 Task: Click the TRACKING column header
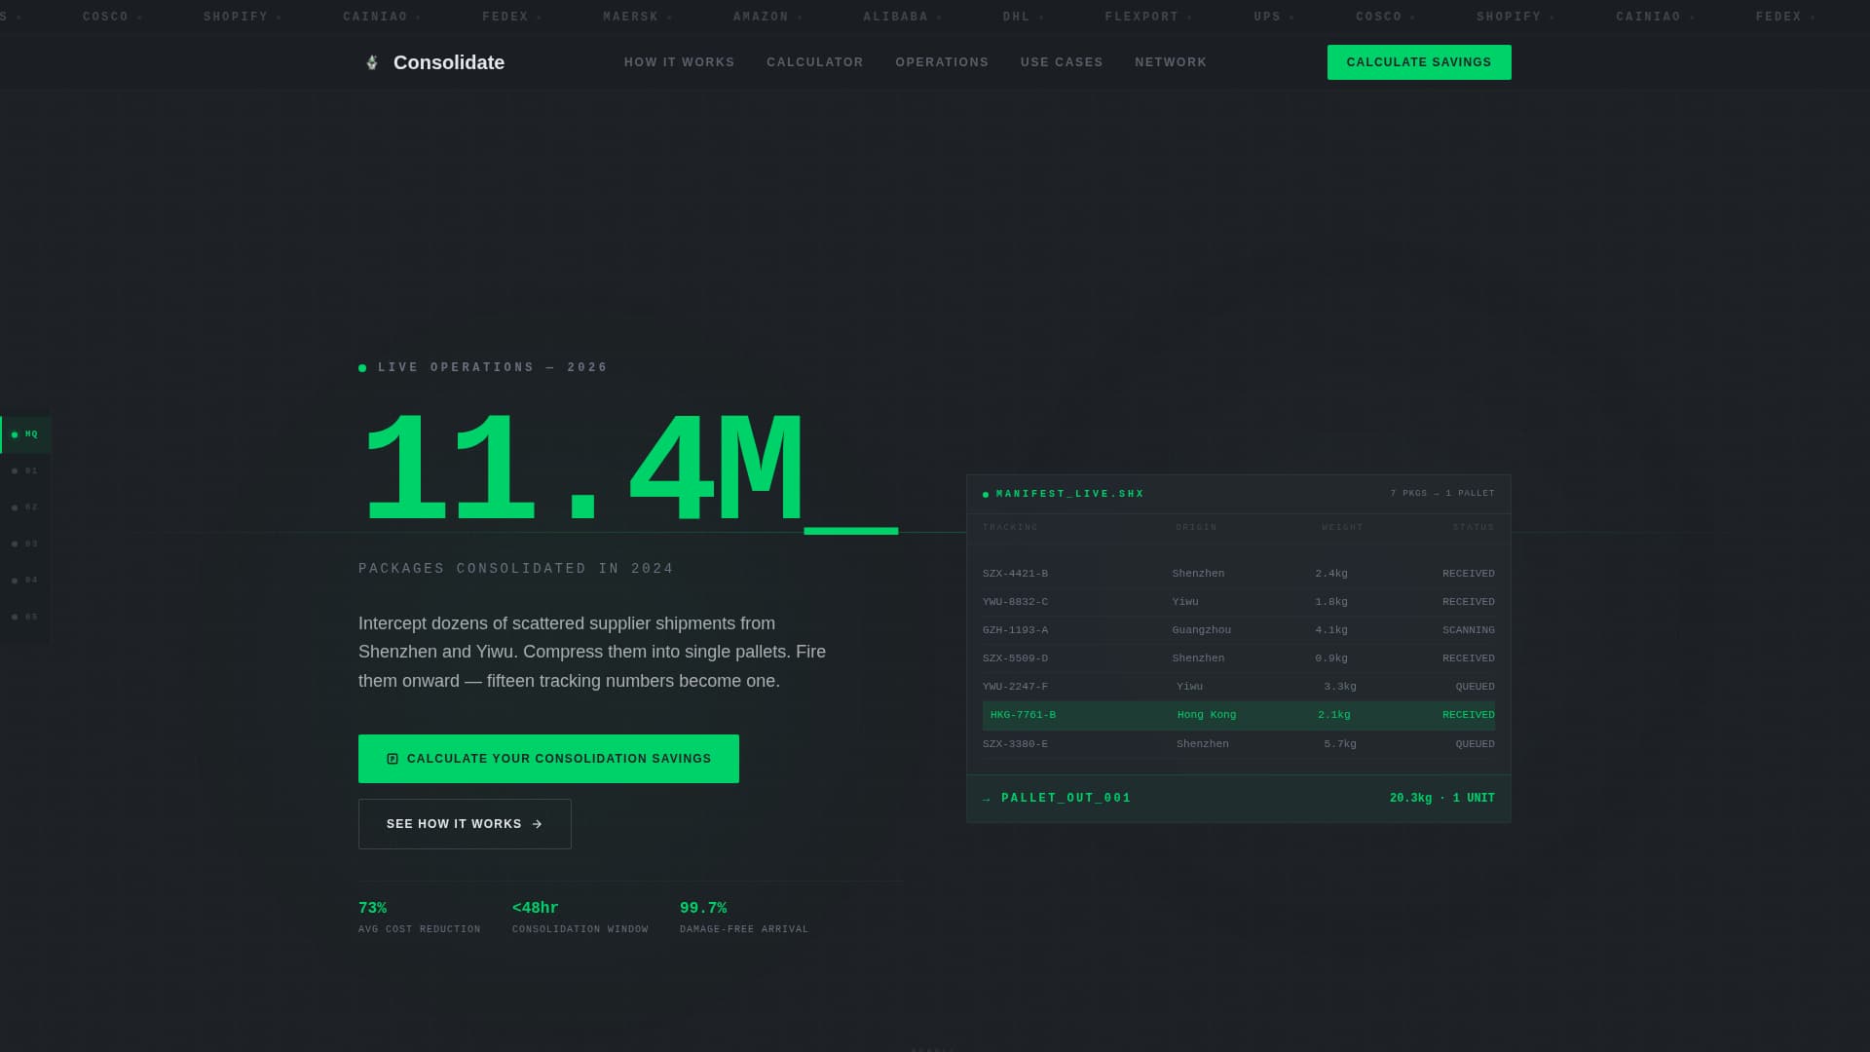click(1010, 528)
